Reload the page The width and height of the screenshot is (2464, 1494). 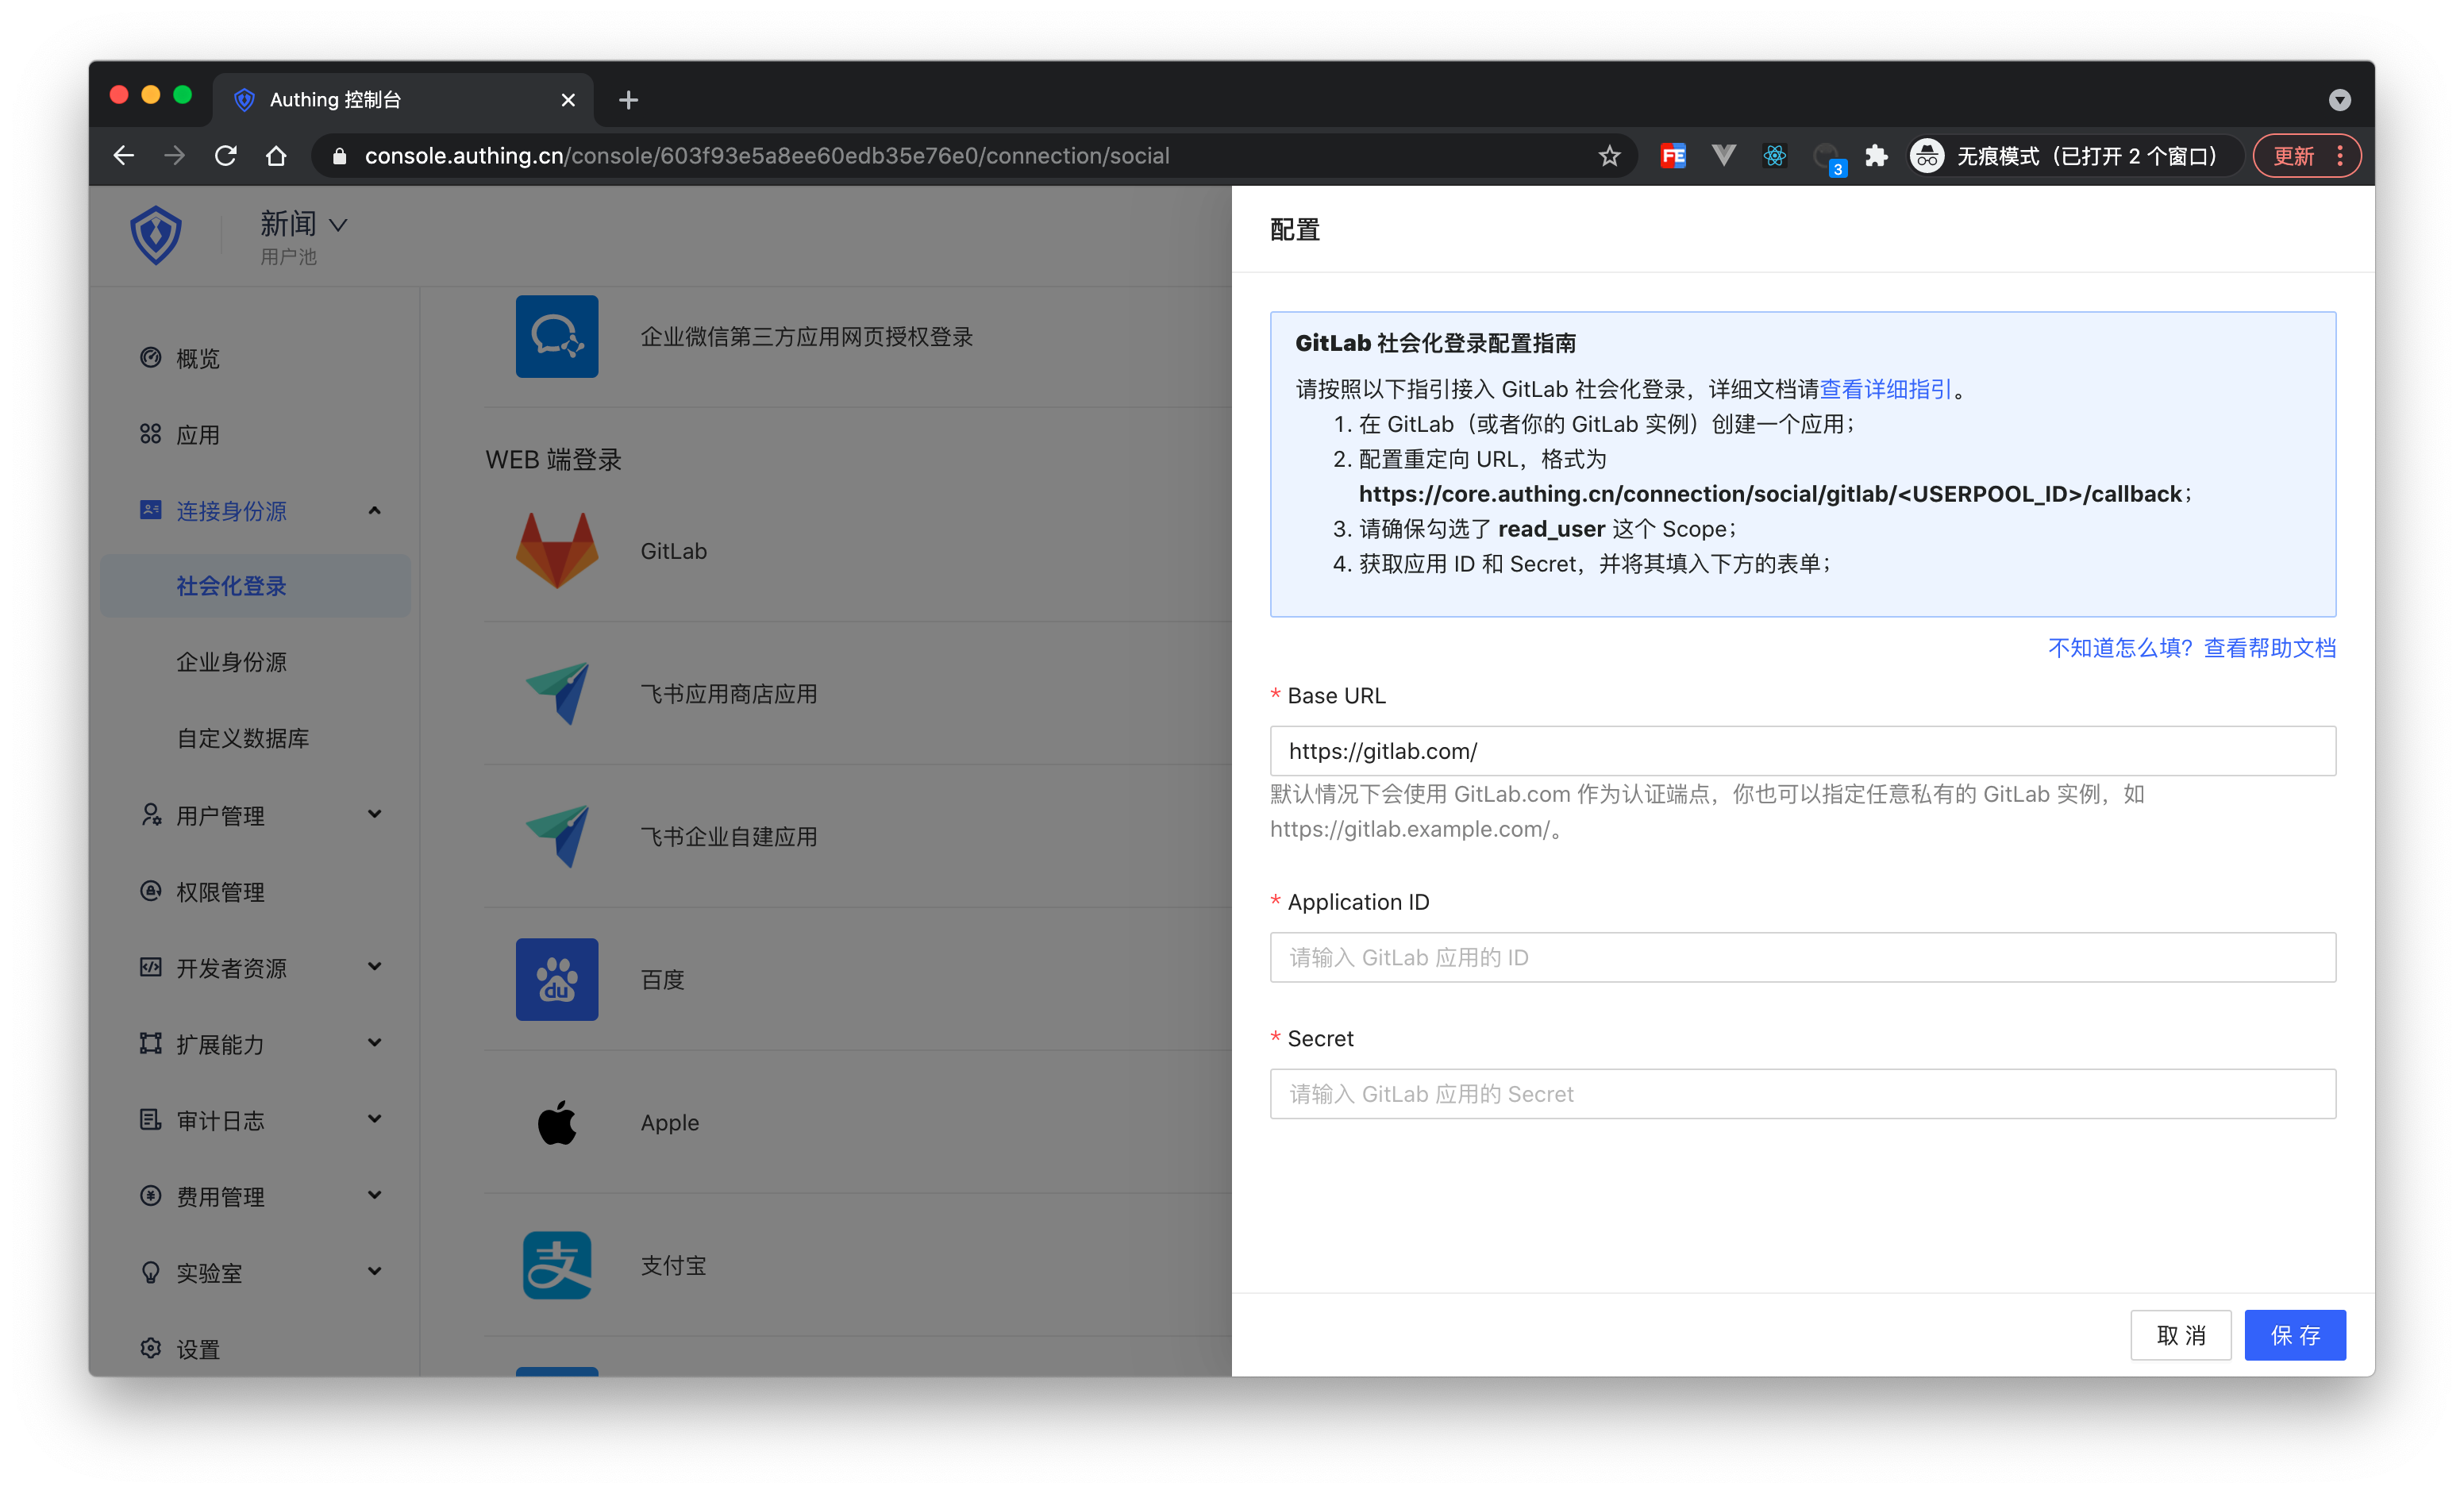point(226,156)
